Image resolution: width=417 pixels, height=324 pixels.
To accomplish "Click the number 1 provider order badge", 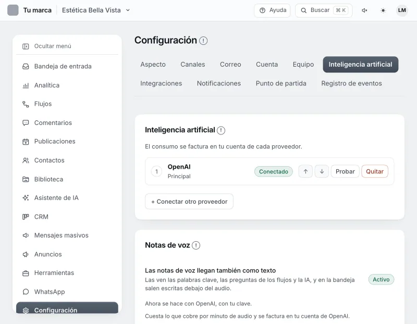I will [x=157, y=171].
